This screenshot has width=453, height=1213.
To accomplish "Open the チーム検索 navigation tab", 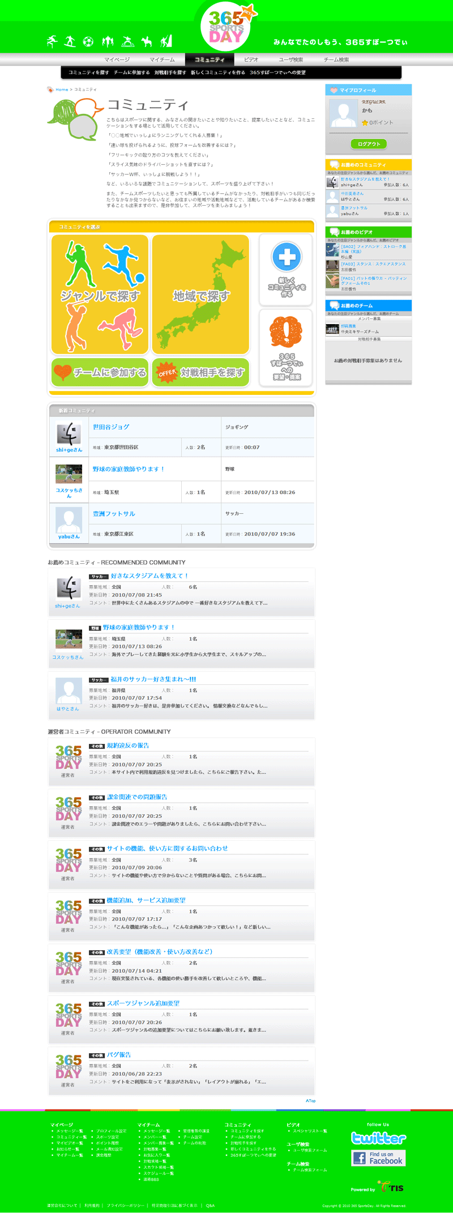I will tap(336, 59).
